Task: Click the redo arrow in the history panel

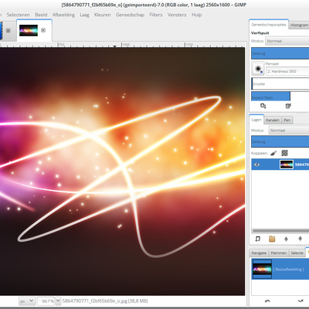Action: point(301,301)
